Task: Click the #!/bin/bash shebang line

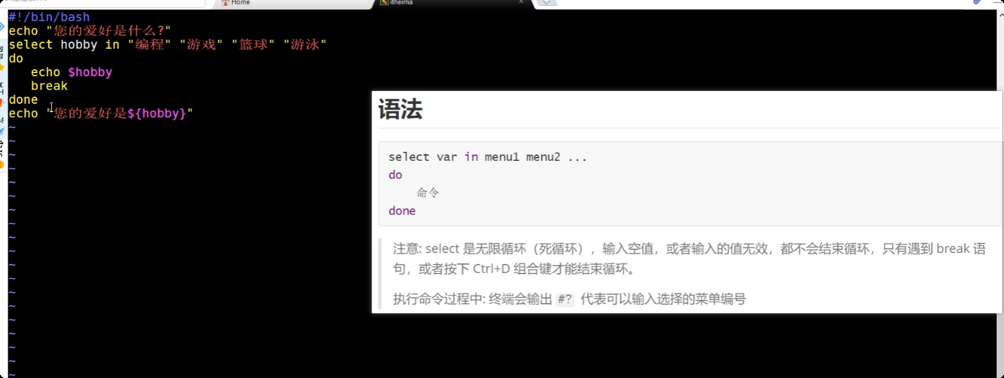Action: 49,17
